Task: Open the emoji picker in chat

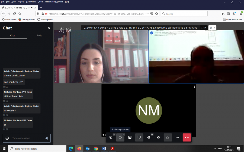Action: [7, 138]
